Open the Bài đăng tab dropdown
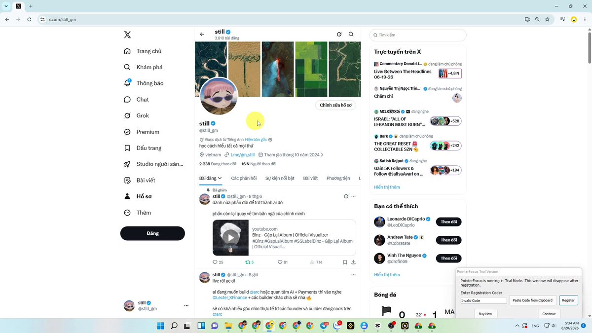 click(x=210, y=178)
